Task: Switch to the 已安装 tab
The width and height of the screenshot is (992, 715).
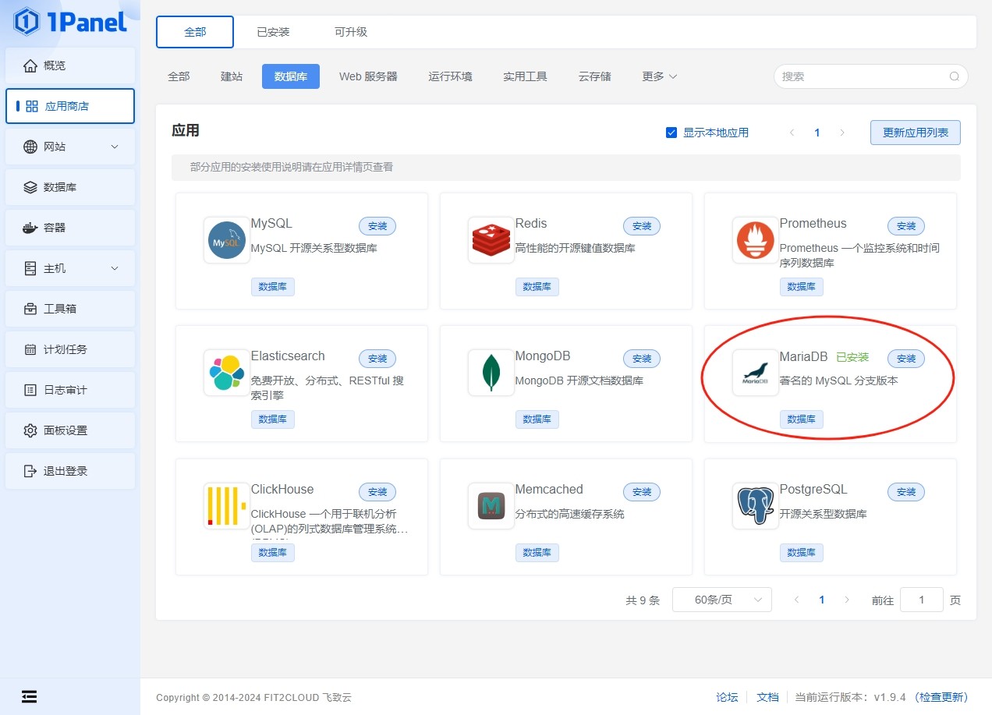Action: pyautogui.click(x=273, y=32)
